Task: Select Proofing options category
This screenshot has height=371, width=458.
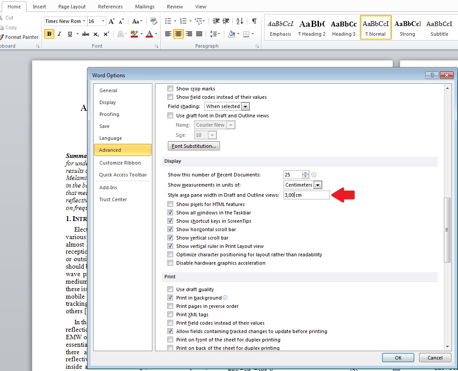Action: [109, 114]
